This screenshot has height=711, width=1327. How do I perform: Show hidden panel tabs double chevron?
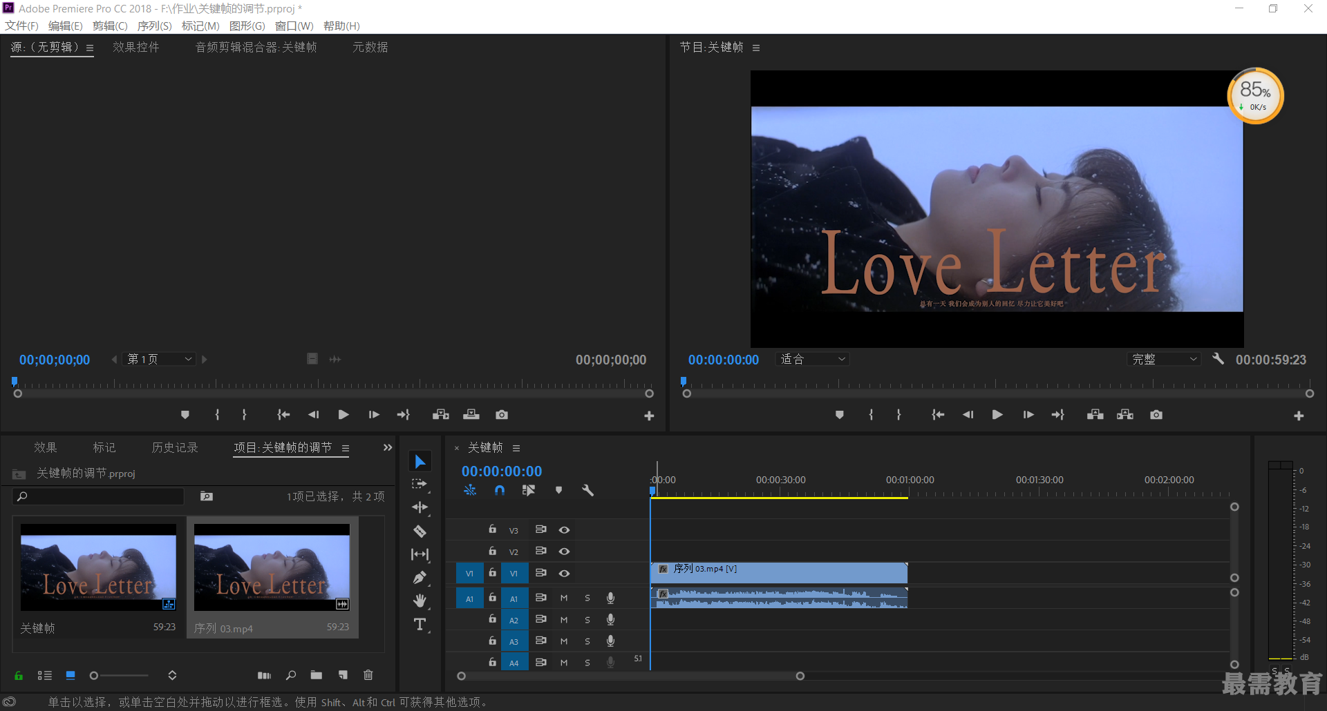point(388,447)
